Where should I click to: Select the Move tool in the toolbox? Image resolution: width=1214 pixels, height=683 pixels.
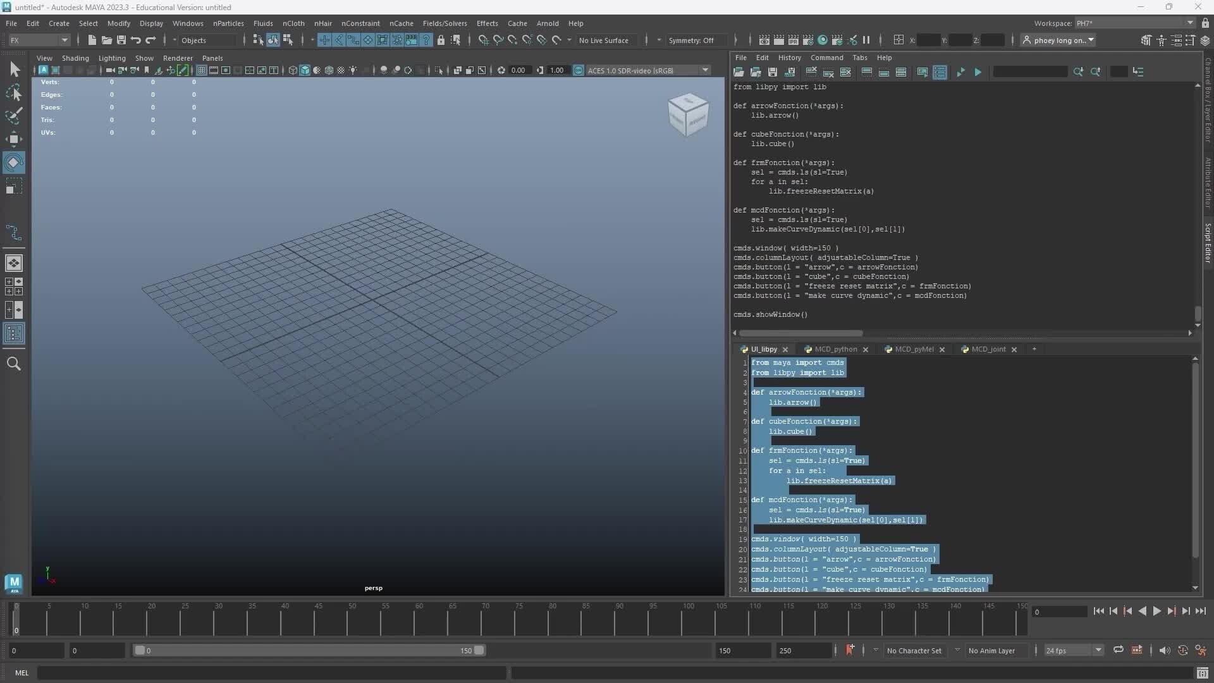(x=14, y=139)
